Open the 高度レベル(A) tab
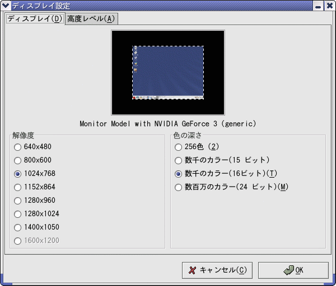 [x=91, y=19]
